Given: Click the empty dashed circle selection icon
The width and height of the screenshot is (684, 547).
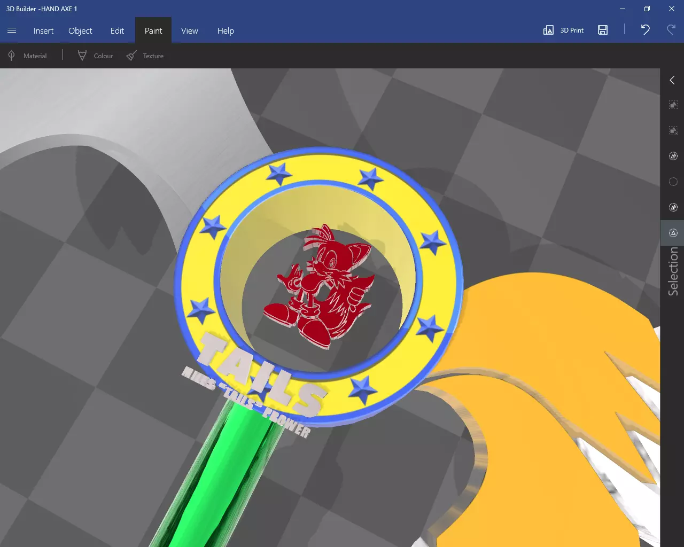Looking at the screenshot, I should 673,182.
